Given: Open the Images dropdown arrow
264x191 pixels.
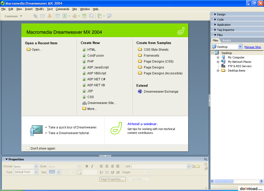Looking at the screenshot, I should coord(69,16).
